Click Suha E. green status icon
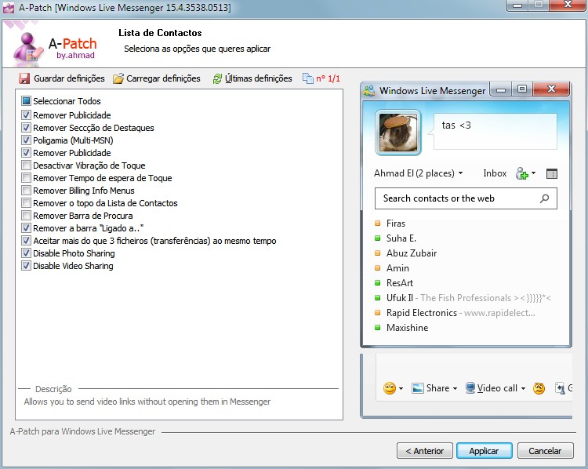 pos(378,238)
